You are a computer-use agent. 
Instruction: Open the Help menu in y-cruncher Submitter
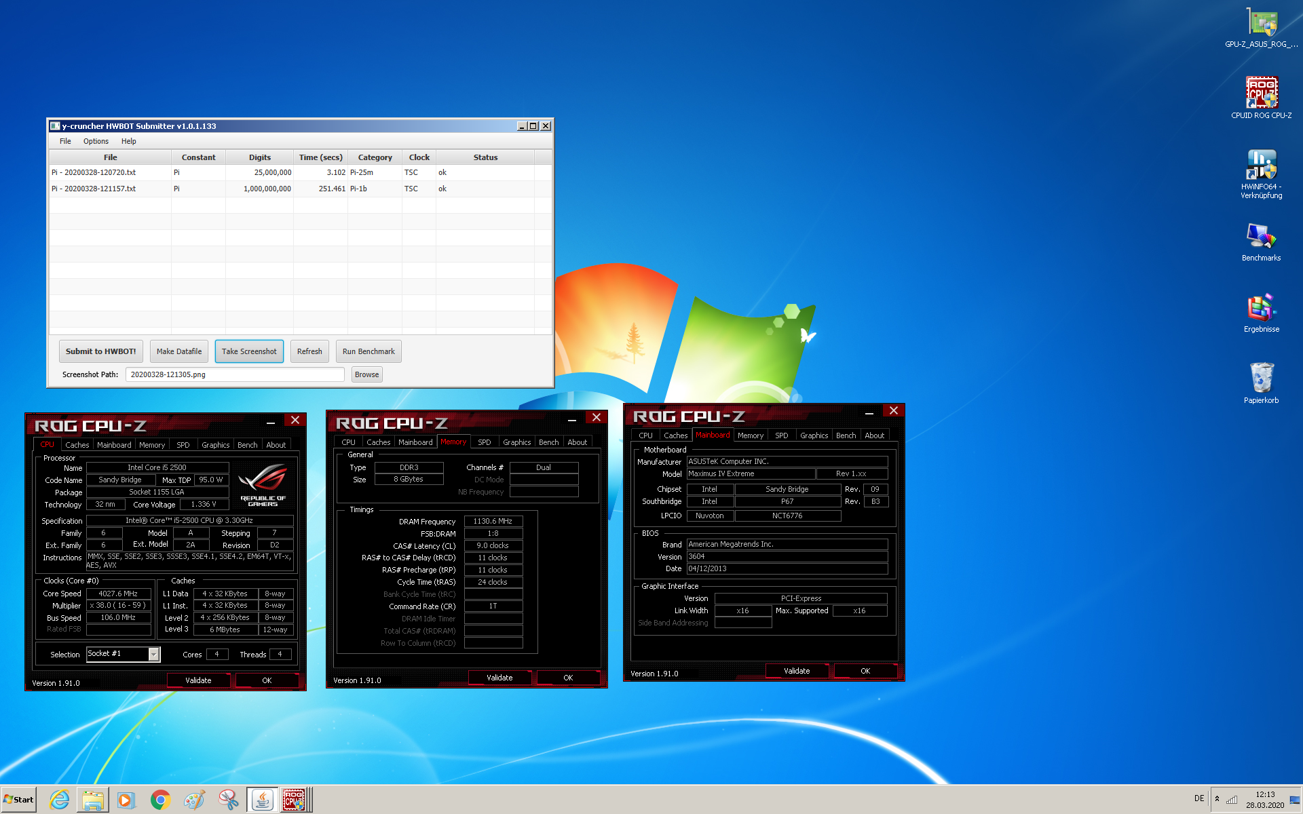point(129,141)
